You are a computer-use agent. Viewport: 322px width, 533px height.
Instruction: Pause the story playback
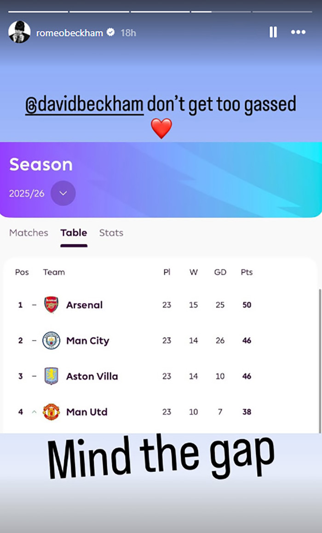(273, 32)
